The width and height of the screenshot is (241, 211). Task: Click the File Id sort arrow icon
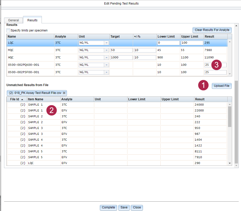tap(22, 100)
